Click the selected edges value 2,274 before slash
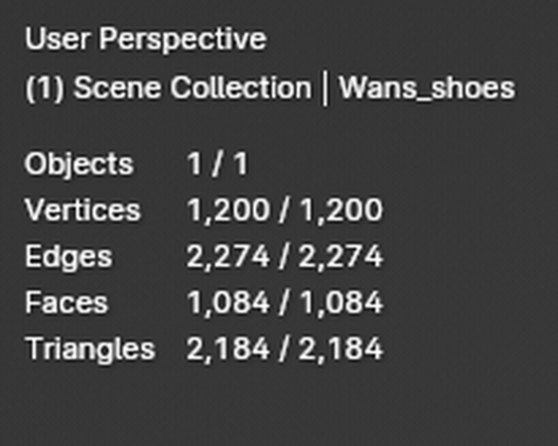 coord(228,257)
